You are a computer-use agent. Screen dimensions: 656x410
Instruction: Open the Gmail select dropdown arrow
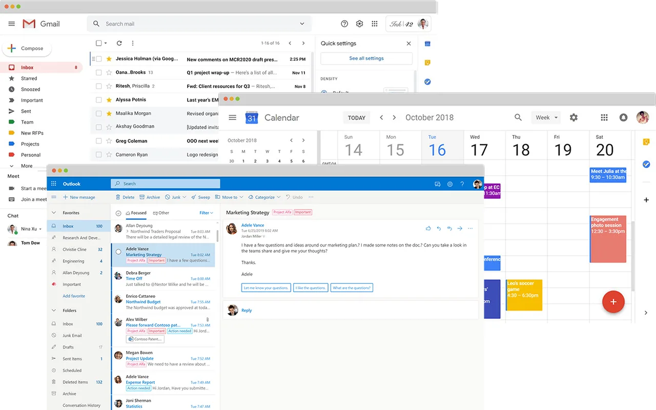[x=106, y=44]
